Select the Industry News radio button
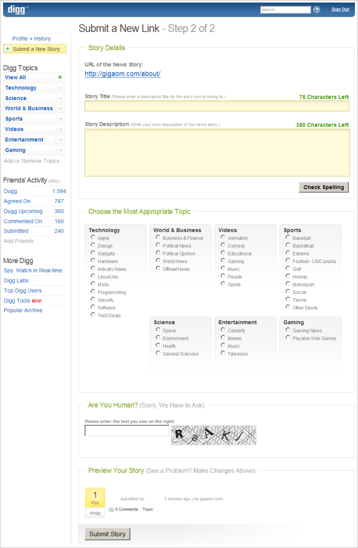 pyautogui.click(x=93, y=268)
